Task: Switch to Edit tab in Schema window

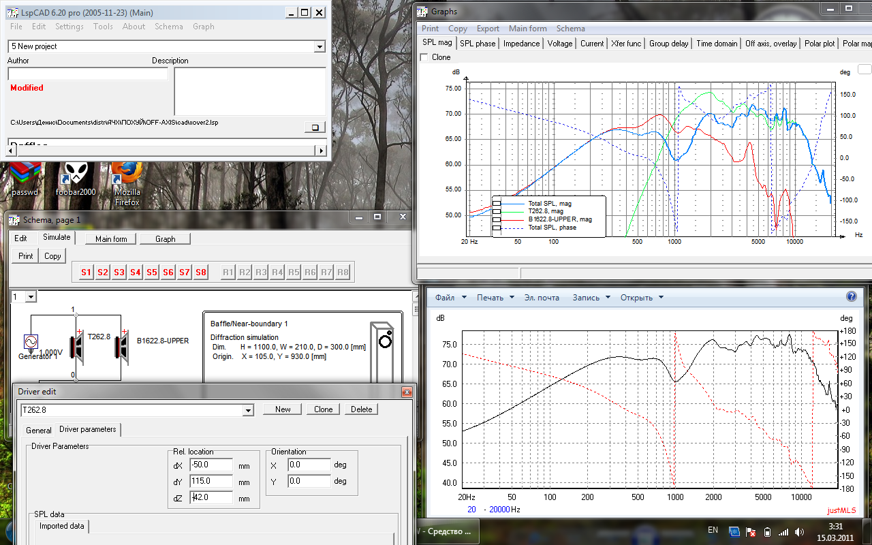Action: click(x=21, y=238)
